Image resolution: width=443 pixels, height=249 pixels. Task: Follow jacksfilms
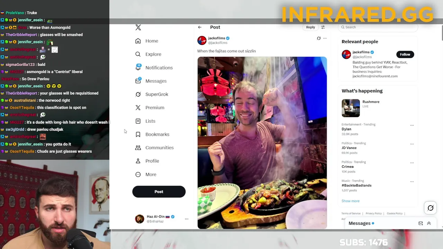click(x=405, y=54)
